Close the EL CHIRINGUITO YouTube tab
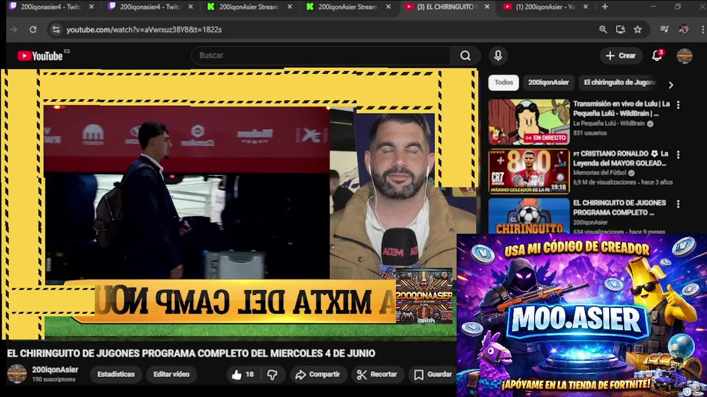The image size is (707, 397). (x=487, y=7)
